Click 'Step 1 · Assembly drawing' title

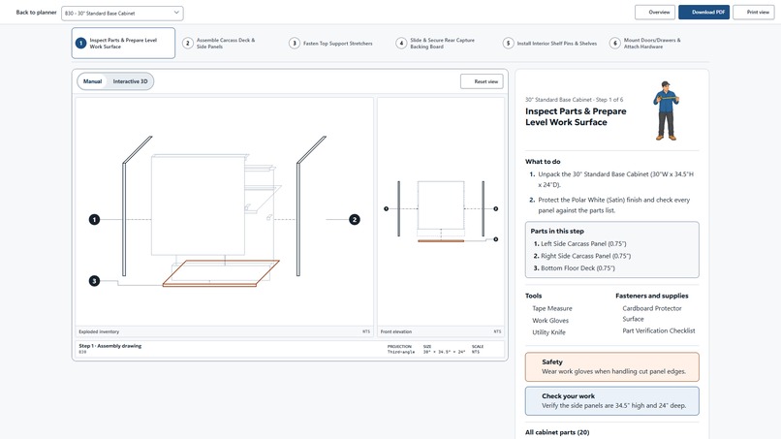click(x=110, y=346)
